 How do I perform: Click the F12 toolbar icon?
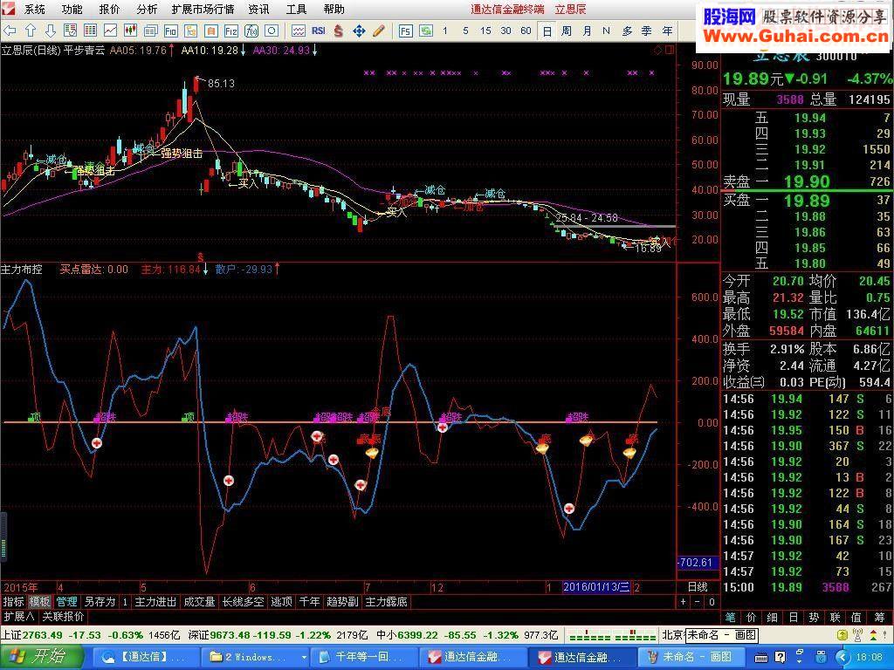pos(230,31)
